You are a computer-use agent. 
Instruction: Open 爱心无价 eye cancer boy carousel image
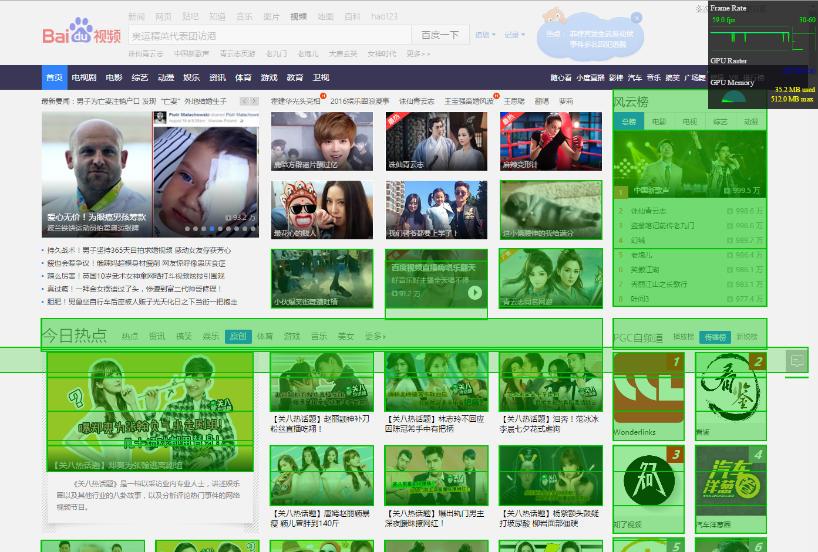[150, 174]
